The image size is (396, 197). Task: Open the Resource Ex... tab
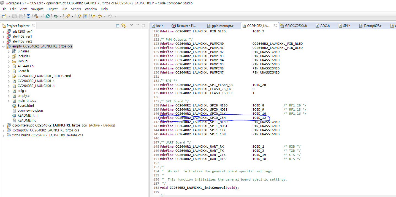tap(187, 25)
